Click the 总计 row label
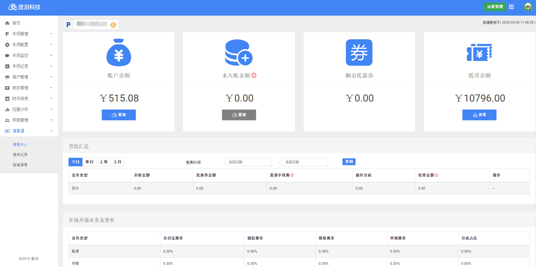Screen dimensions: 536x267 tap(75, 188)
